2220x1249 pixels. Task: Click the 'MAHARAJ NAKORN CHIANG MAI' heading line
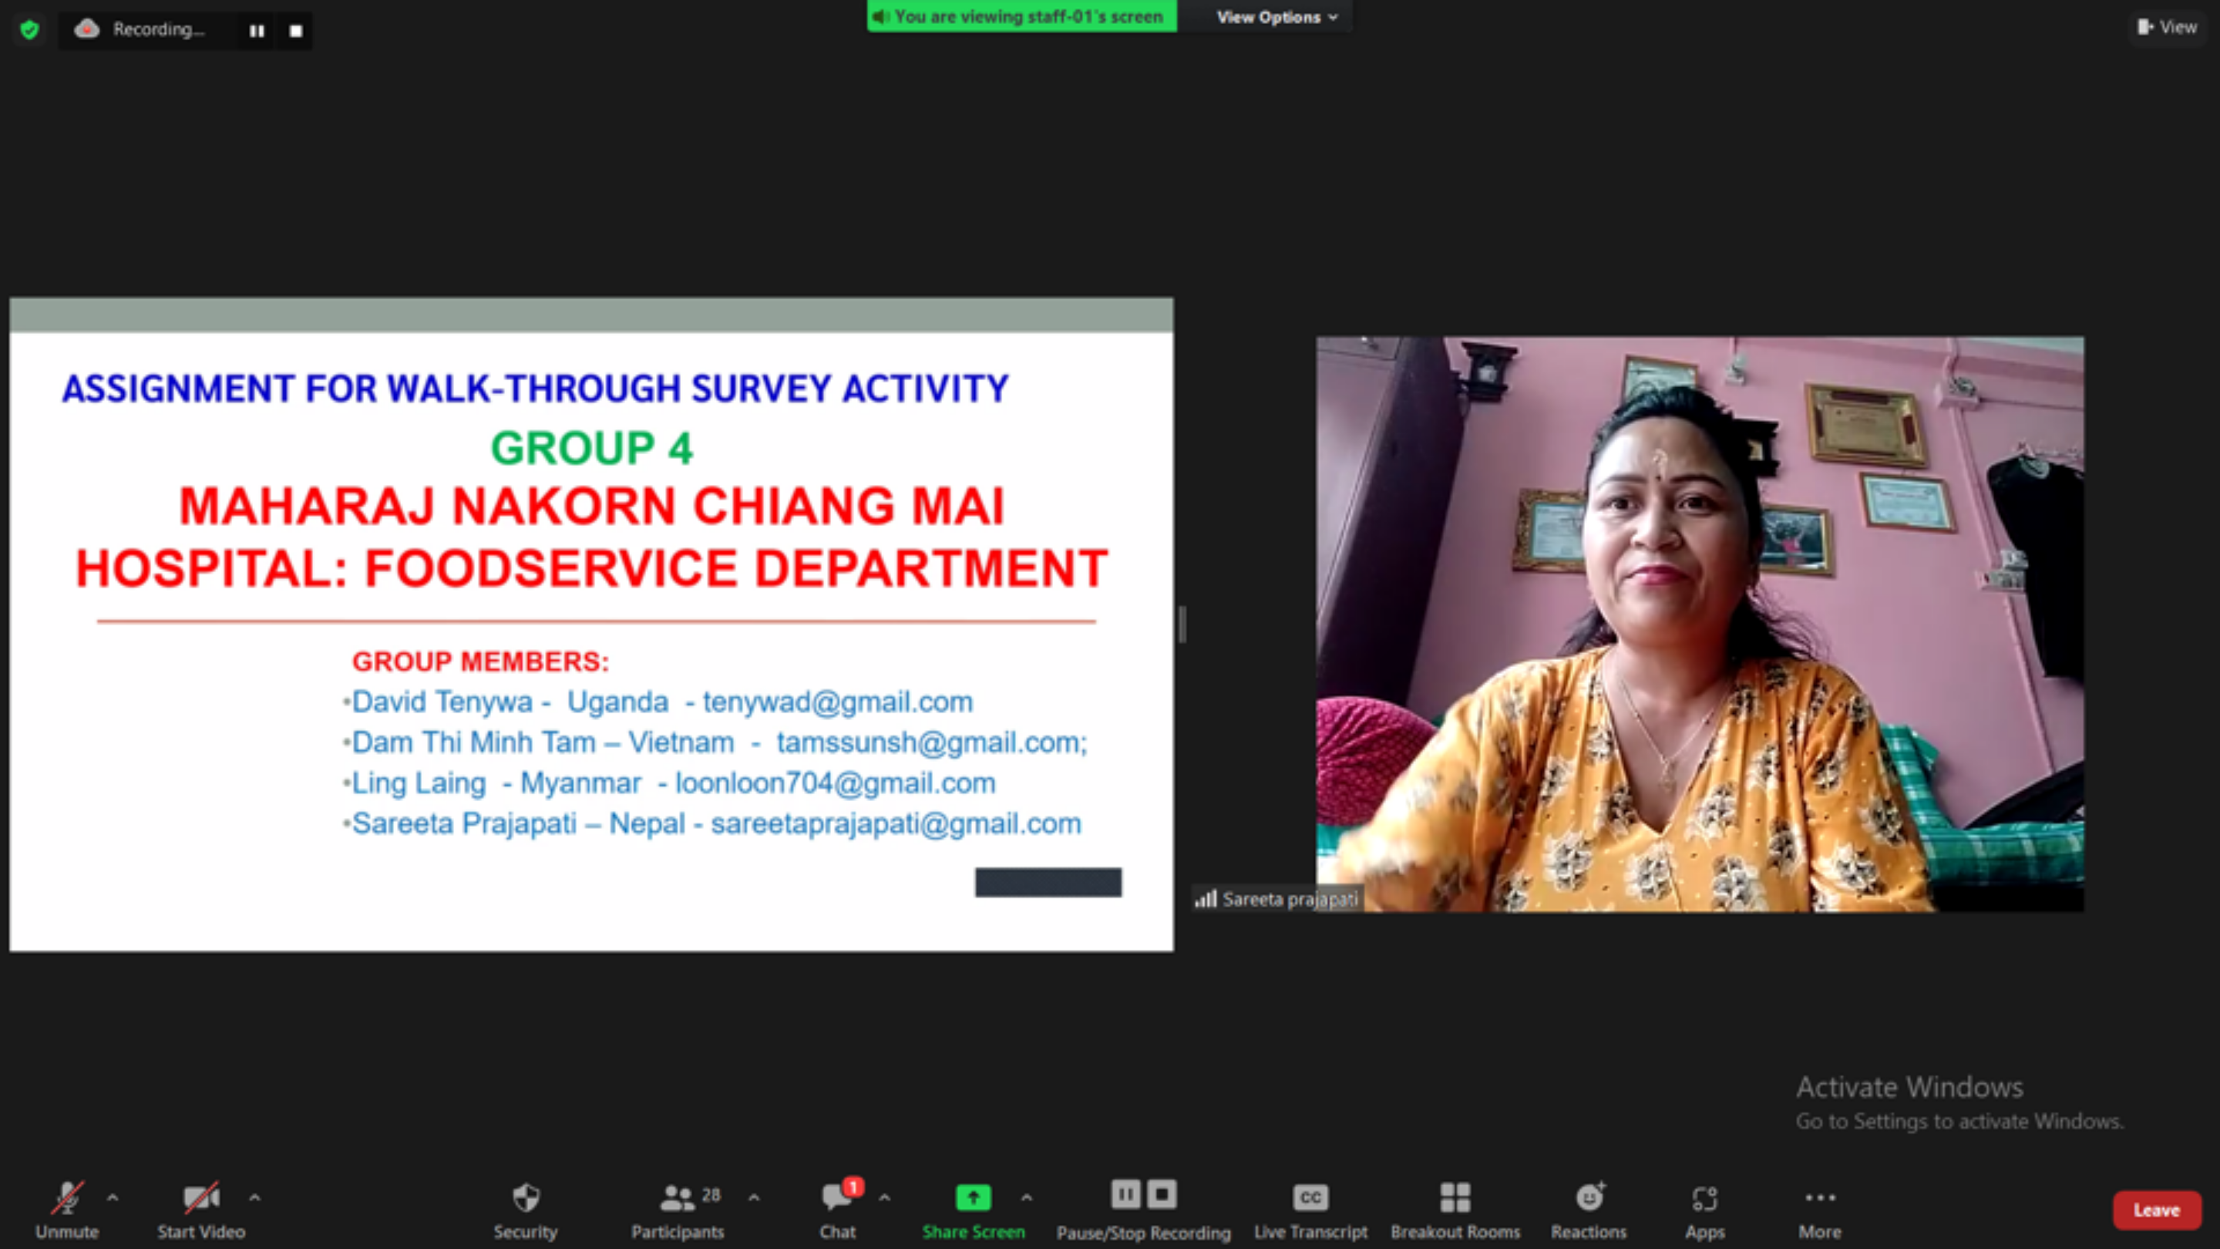[591, 506]
